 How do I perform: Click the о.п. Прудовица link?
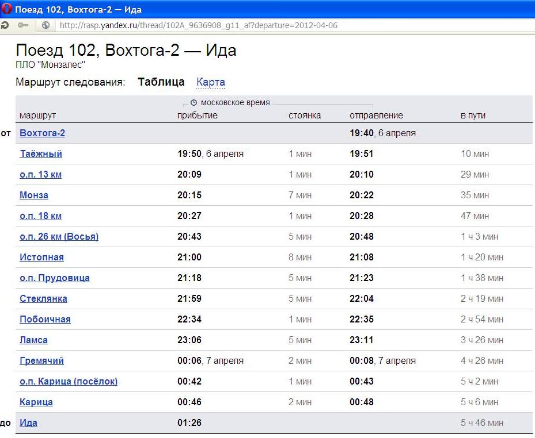(x=55, y=278)
